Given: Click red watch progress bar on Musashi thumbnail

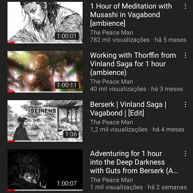Looking at the screenshot, I should (x=11, y=43).
